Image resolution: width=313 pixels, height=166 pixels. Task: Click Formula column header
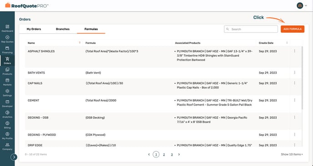tap(91, 43)
